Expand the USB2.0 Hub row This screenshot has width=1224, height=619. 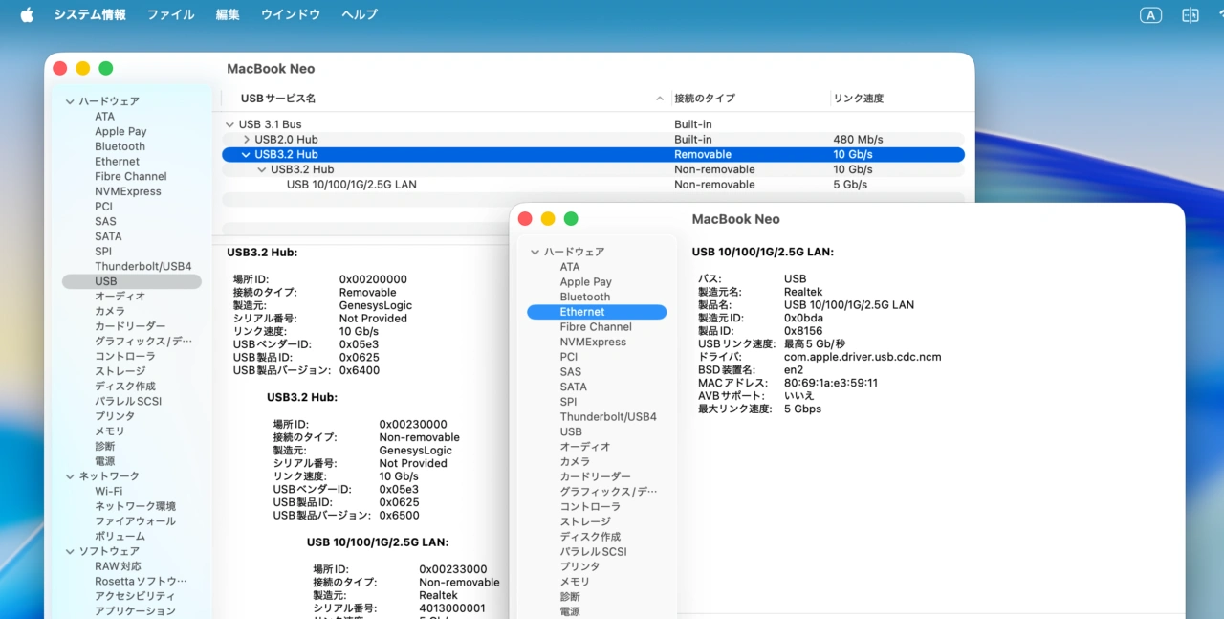pyautogui.click(x=246, y=140)
